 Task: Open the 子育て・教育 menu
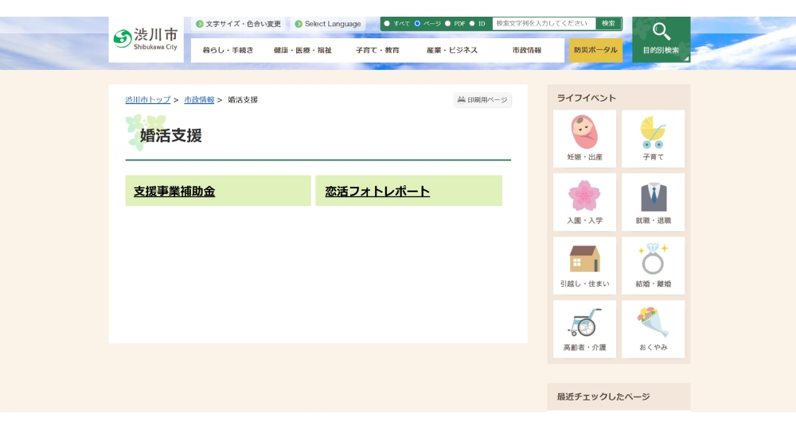click(x=377, y=50)
